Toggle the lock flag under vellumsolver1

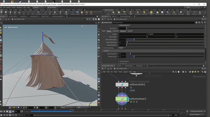tap(137, 102)
